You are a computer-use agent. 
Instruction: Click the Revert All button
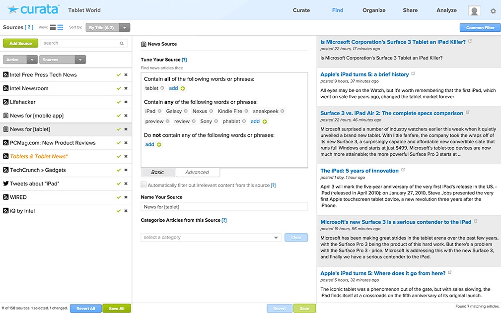(x=85, y=308)
